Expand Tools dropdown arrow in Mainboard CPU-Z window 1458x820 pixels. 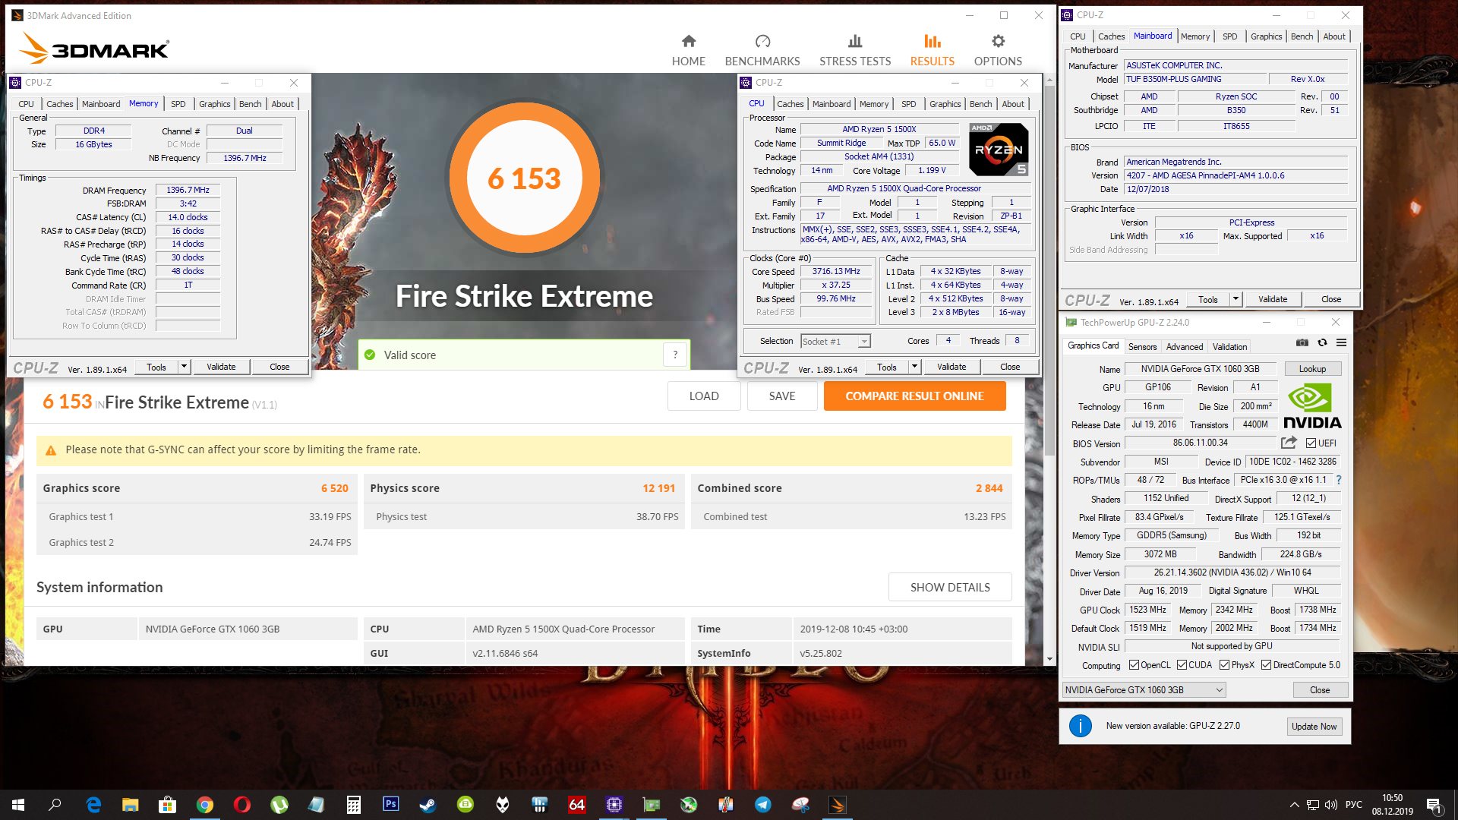click(x=1236, y=299)
